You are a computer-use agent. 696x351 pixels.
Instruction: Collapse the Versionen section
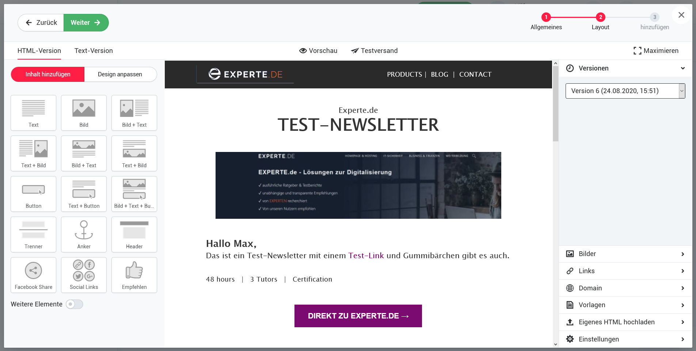coord(682,68)
